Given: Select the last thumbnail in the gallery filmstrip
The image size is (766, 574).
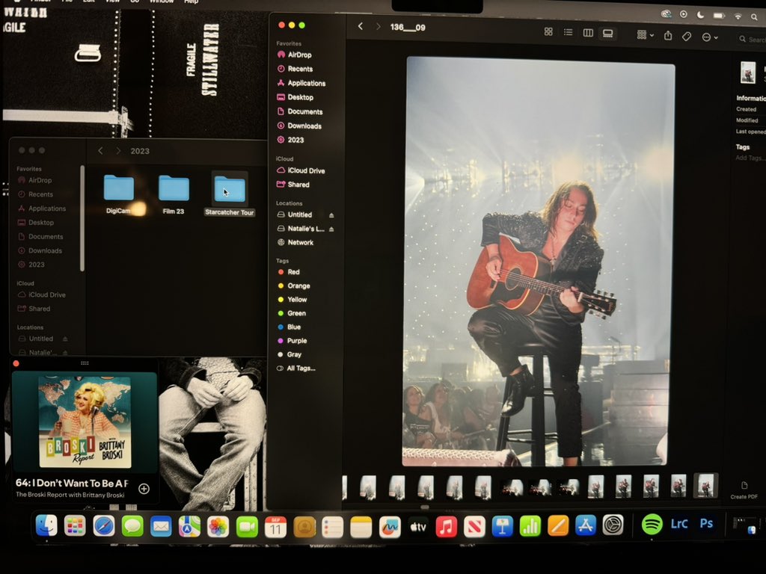Looking at the screenshot, I should 705,486.
